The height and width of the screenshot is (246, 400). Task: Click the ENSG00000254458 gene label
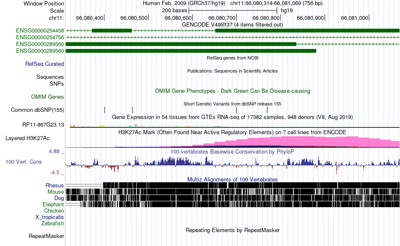[40, 31]
